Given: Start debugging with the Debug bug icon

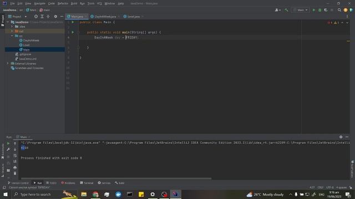Looking at the screenshot, I should (x=319, y=10).
